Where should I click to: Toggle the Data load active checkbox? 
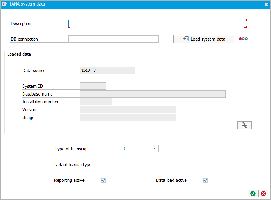205,180
